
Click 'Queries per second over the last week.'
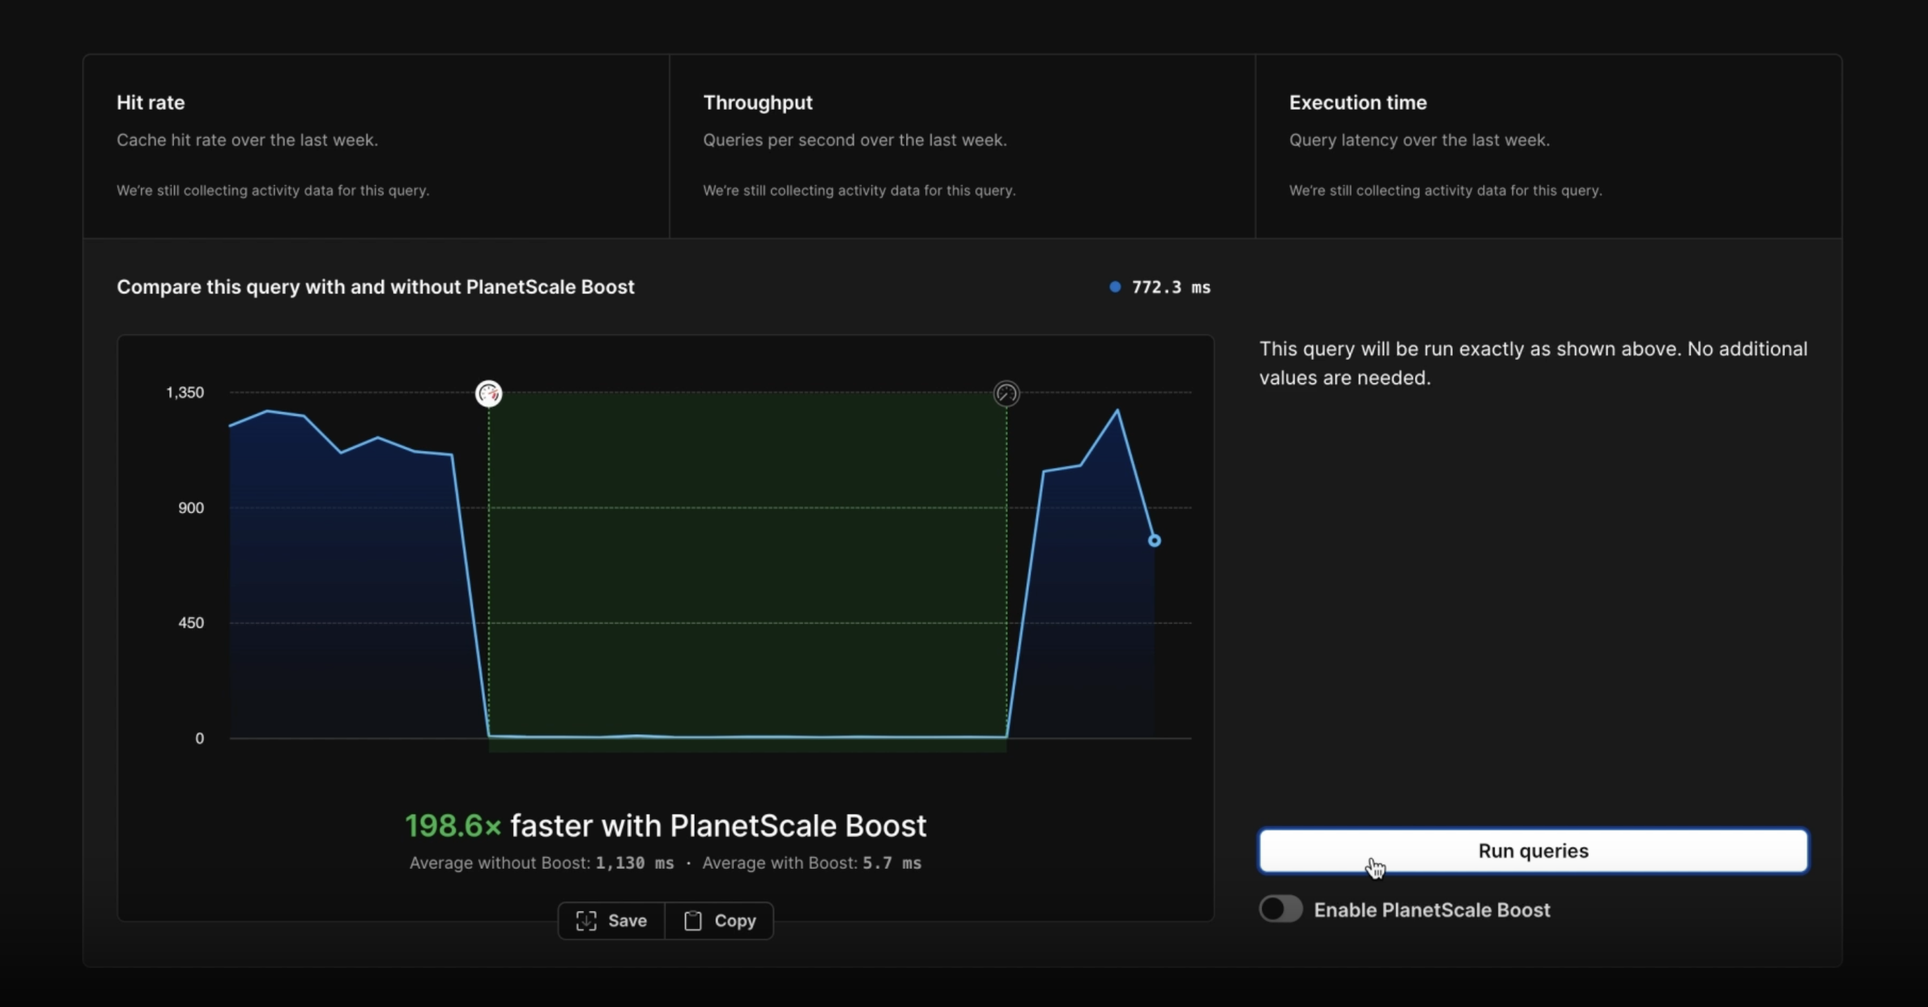point(855,140)
